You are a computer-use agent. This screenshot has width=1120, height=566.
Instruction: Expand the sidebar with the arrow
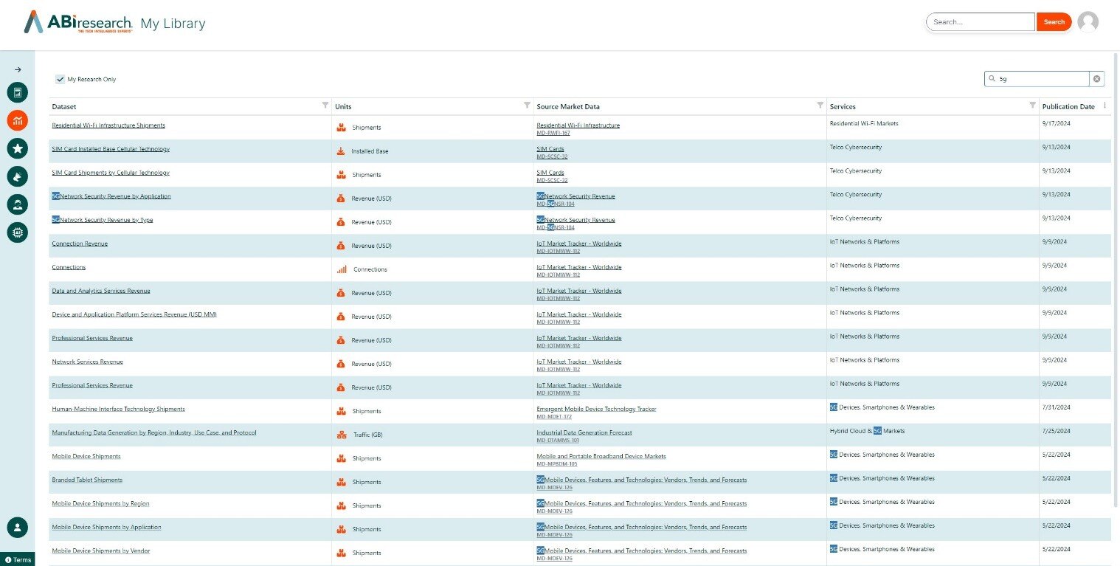(18, 69)
